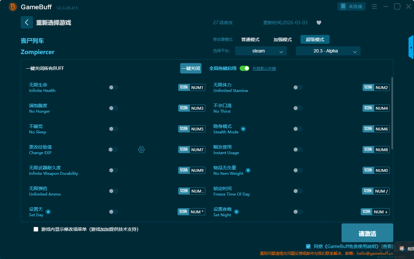
Task: Enable Unlimited Stamina switch
Action: pos(298,87)
